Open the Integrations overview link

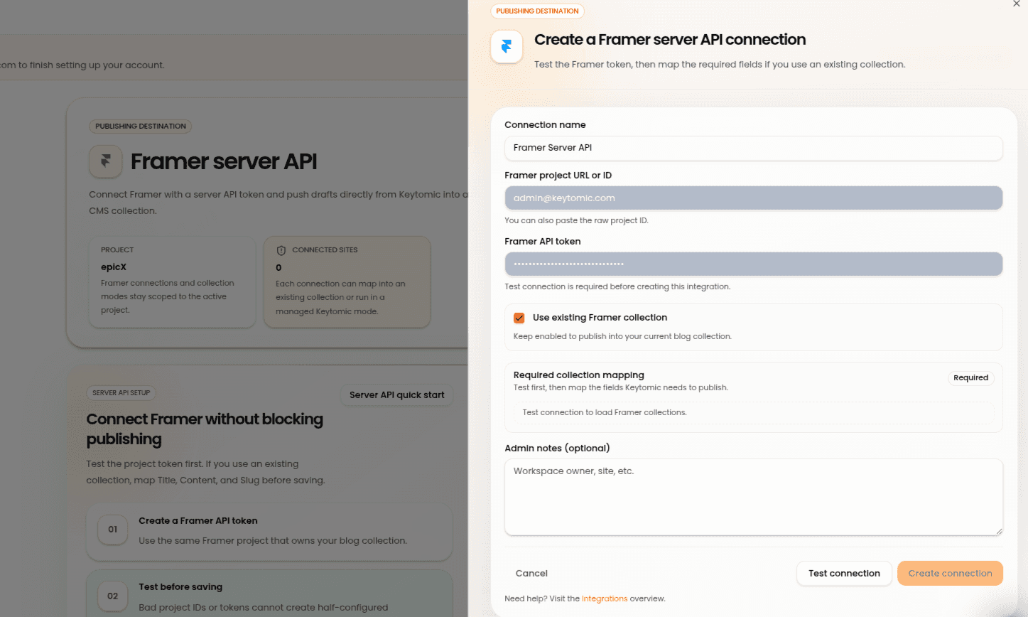point(604,599)
